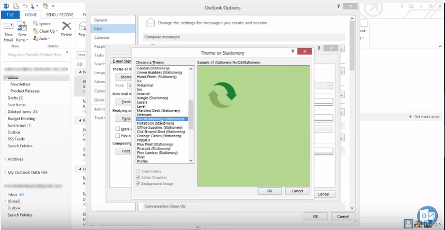This screenshot has height=230, width=445.
Task: Click the theme list scroll-down arrow
Action: 191,161
